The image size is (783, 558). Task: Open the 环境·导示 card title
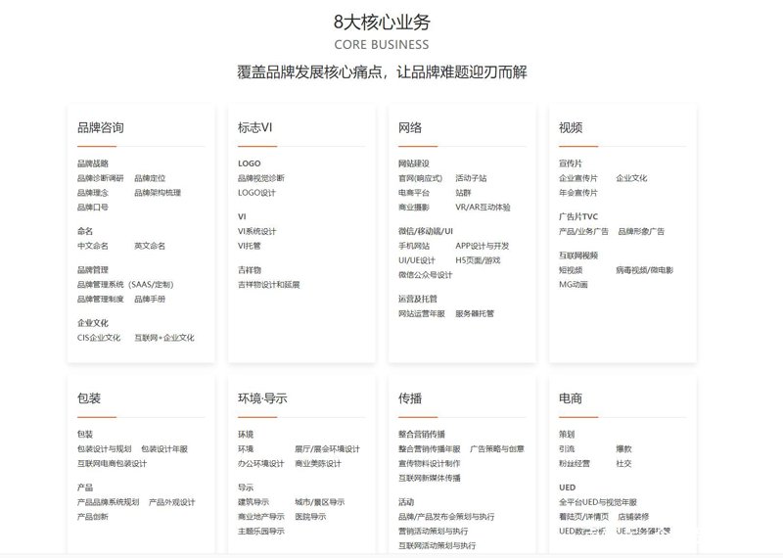tap(262, 398)
